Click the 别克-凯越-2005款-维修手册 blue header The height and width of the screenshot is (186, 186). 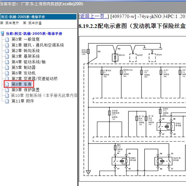pos(38,17)
